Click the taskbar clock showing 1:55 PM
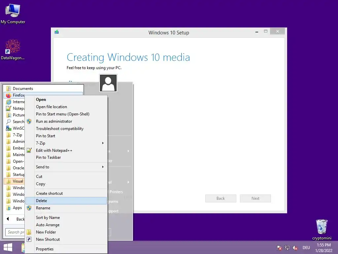 tap(323, 247)
